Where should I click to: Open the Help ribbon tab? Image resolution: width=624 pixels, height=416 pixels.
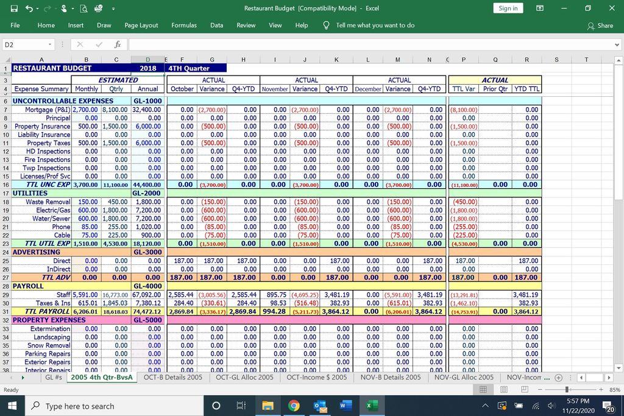pos(301,25)
